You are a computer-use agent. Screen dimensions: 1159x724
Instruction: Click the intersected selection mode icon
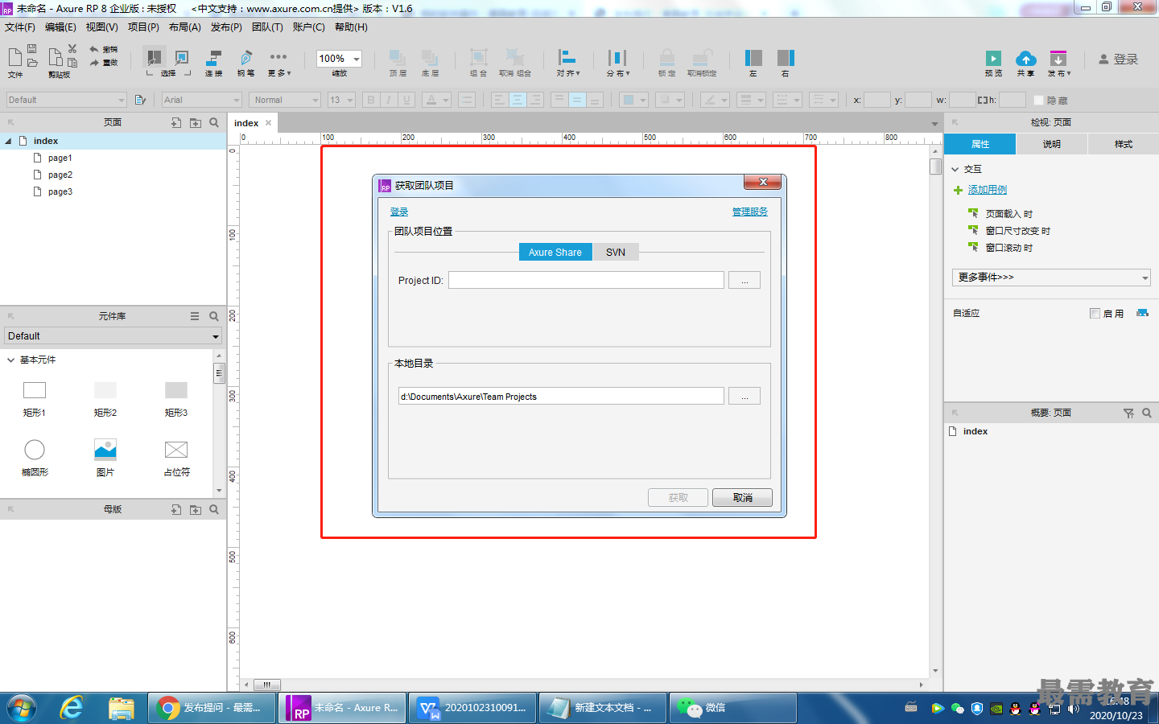coord(153,58)
